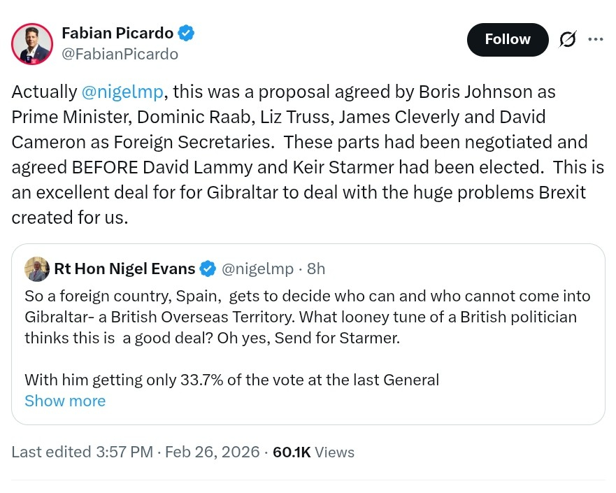Open the quoted post body text
This screenshot has height=493, width=616.
307,317
